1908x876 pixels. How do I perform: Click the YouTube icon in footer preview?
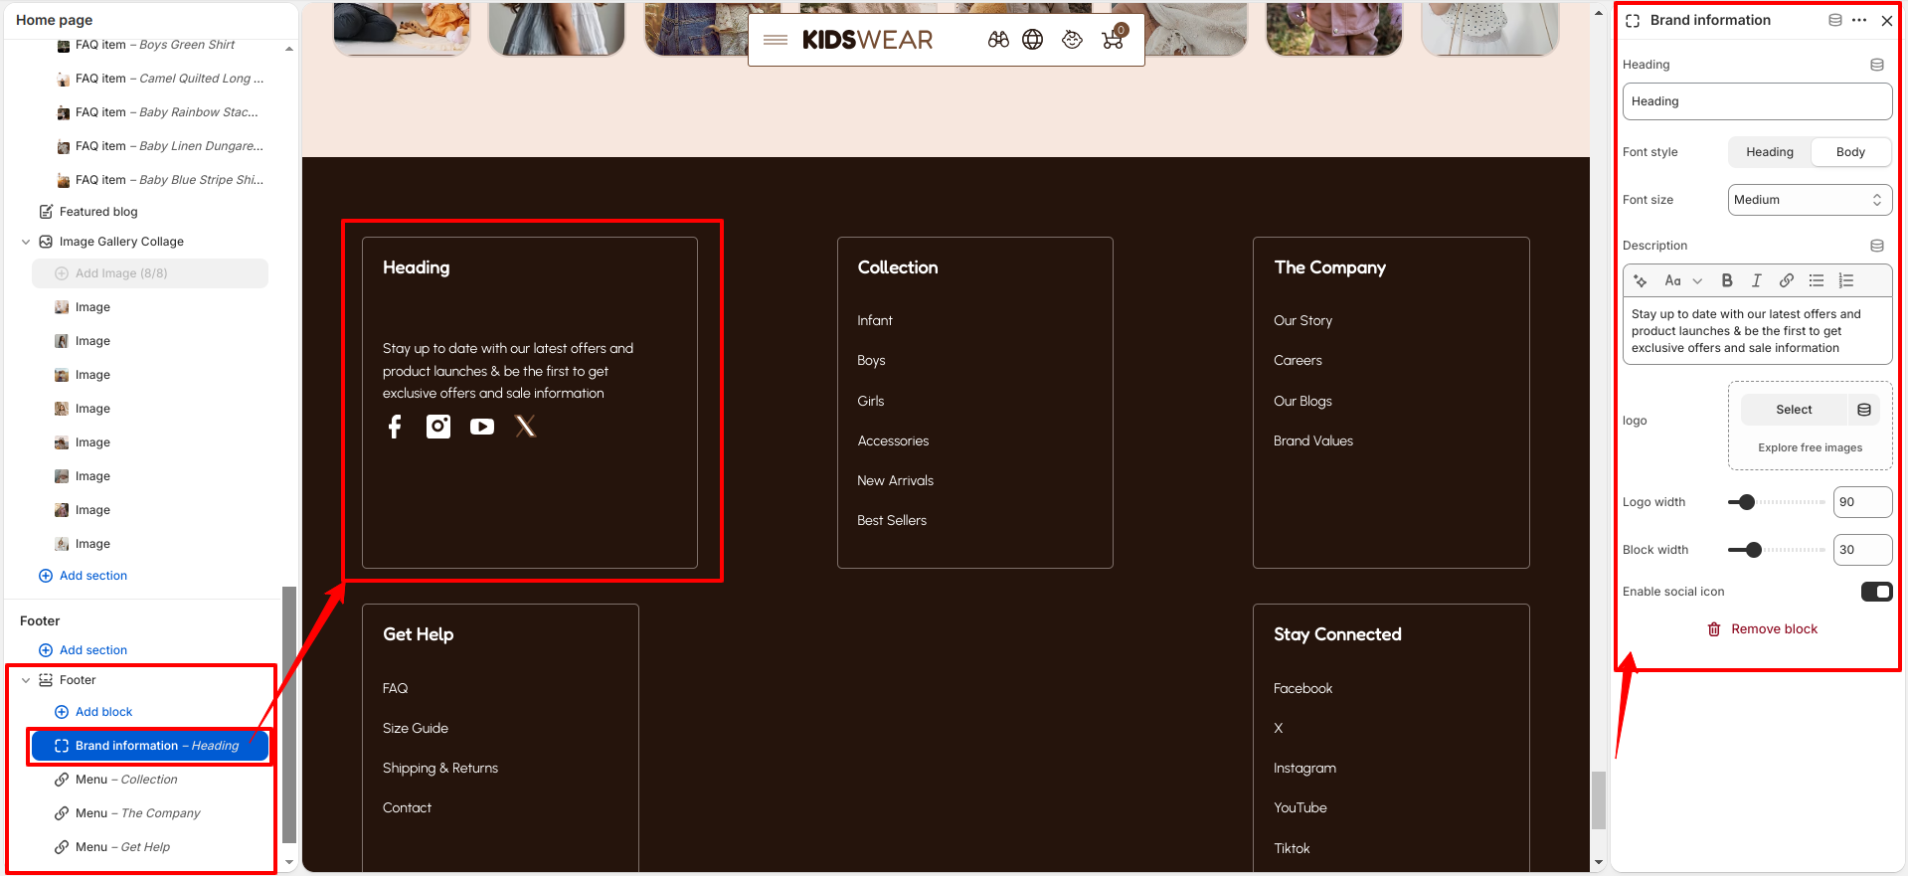[x=482, y=427]
